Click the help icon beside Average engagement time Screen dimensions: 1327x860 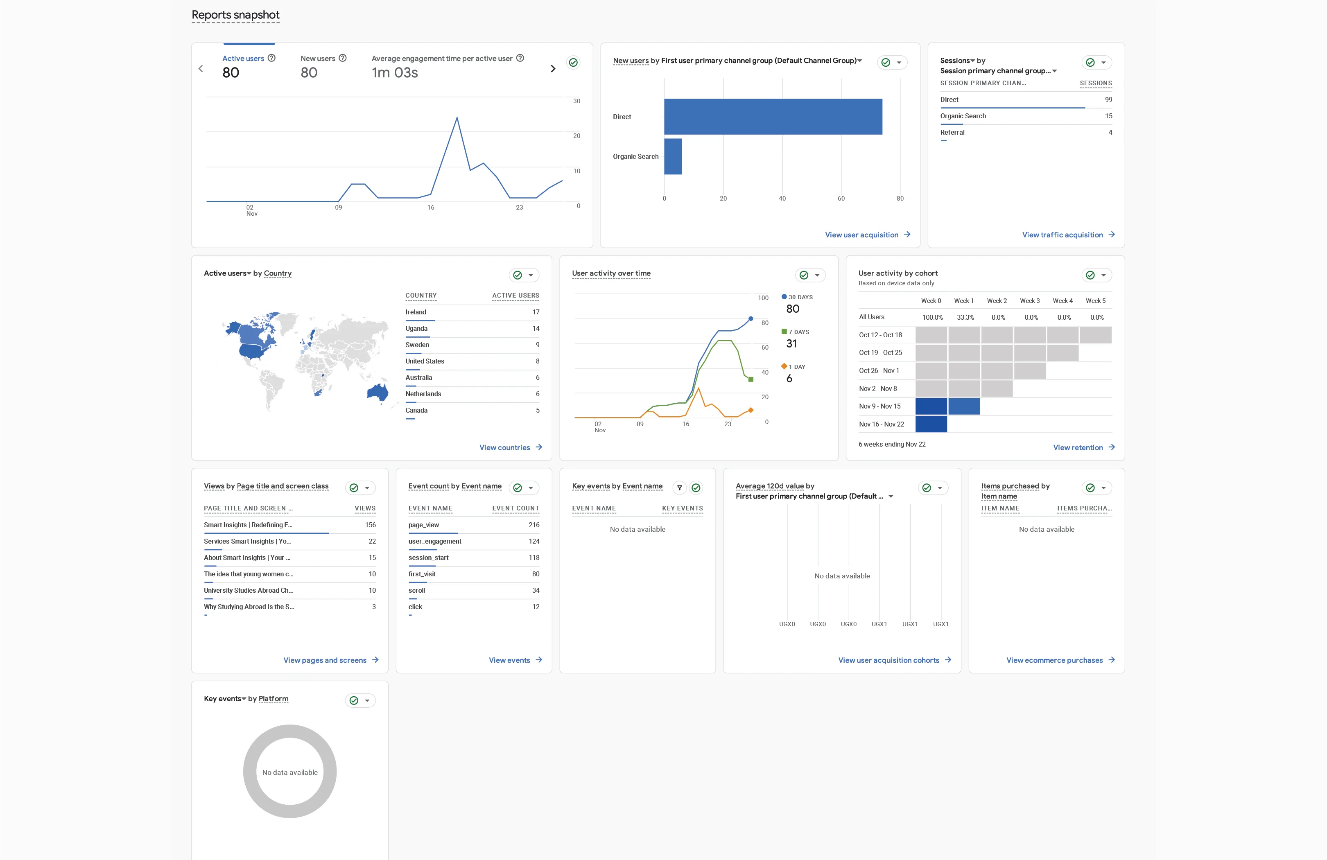[x=520, y=58]
